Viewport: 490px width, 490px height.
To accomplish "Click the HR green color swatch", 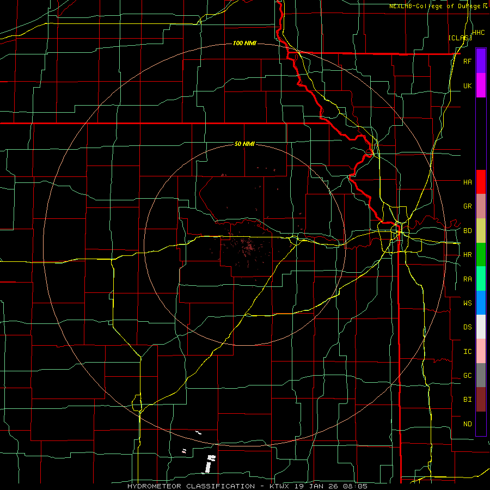I will coord(481,255).
